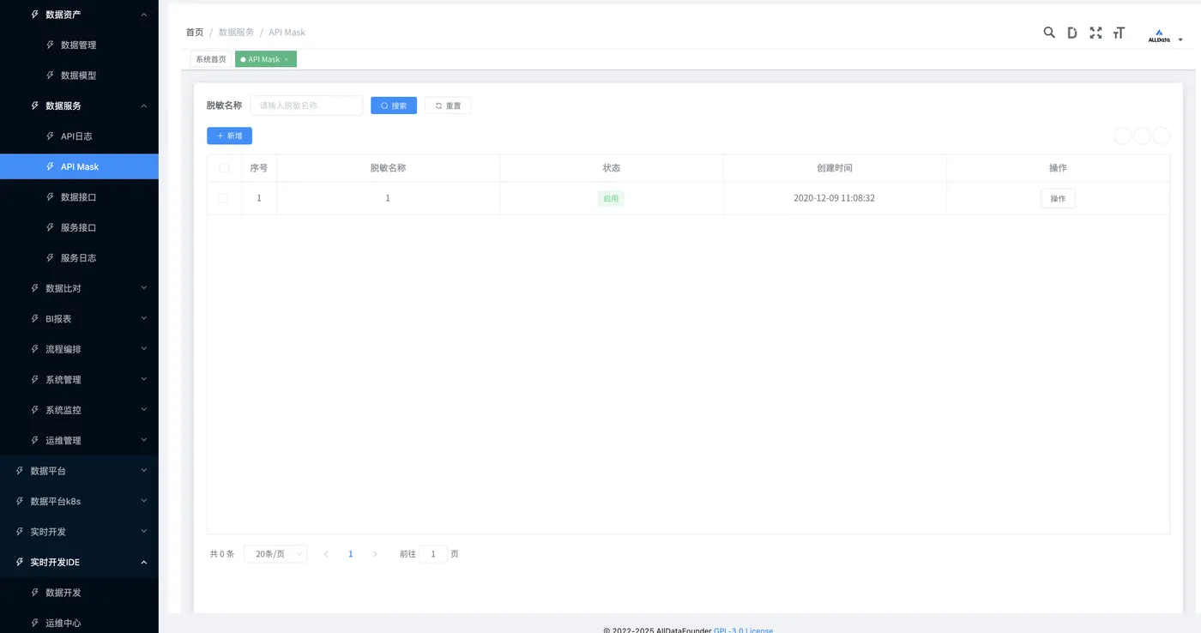
Task: Focus the 前往 page number input
Action: pos(433,554)
